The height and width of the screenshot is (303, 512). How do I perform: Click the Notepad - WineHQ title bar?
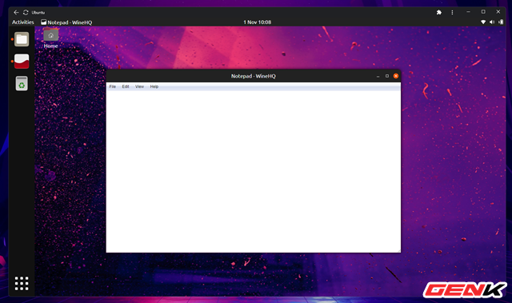(254, 76)
